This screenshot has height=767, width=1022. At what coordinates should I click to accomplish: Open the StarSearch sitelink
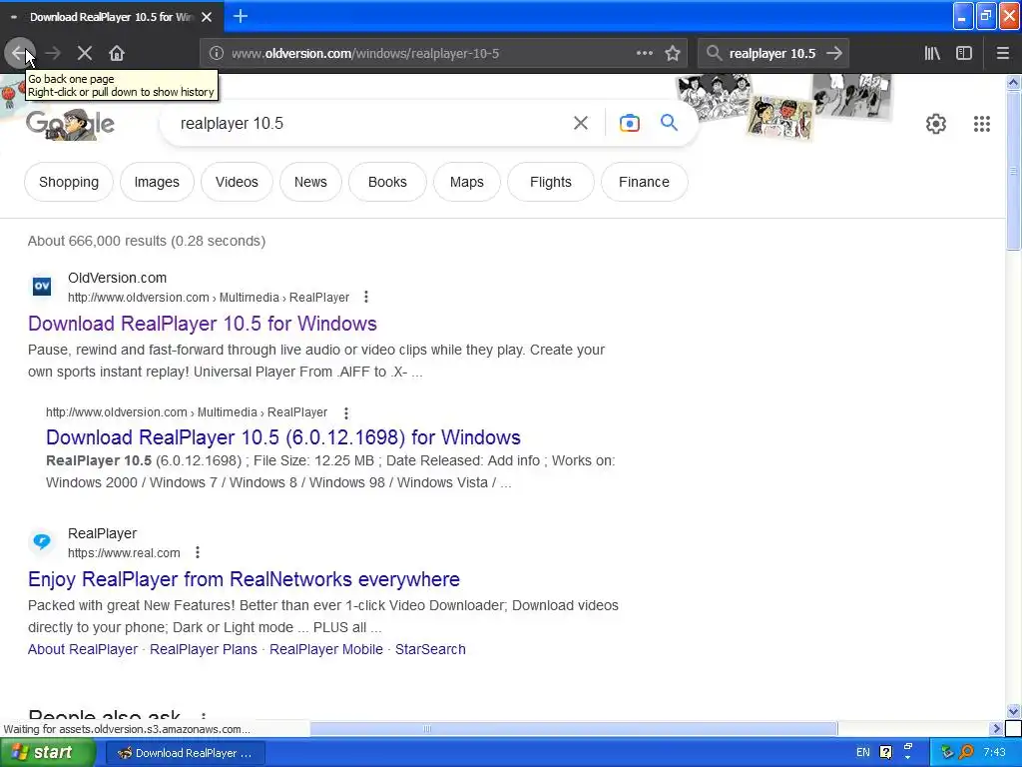(x=430, y=649)
